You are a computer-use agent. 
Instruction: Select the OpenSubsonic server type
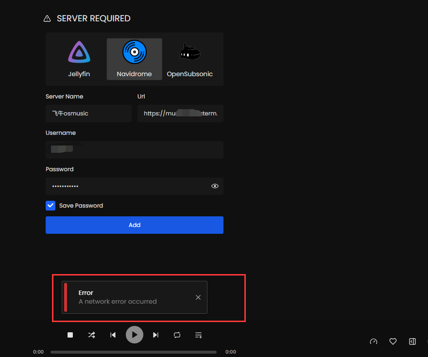[x=189, y=59]
